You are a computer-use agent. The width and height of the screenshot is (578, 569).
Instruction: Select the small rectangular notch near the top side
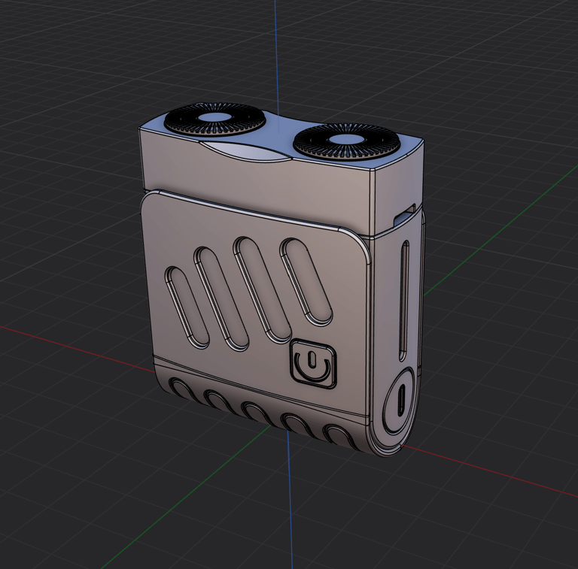tap(405, 215)
